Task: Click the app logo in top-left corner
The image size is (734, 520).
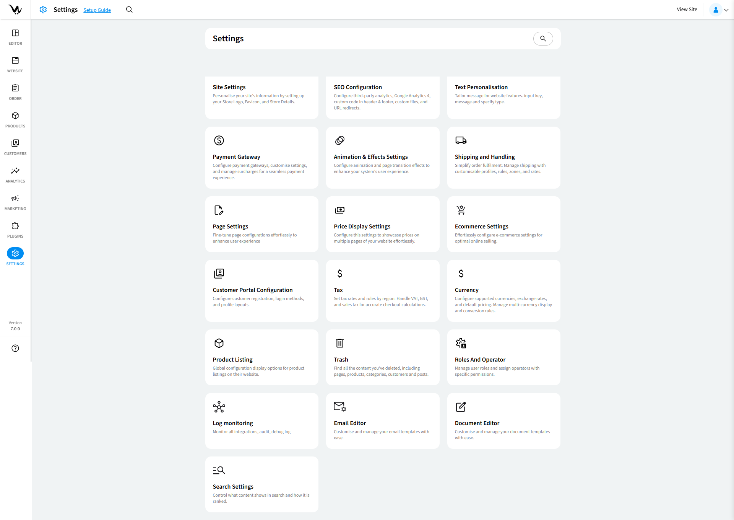Action: [x=15, y=10]
